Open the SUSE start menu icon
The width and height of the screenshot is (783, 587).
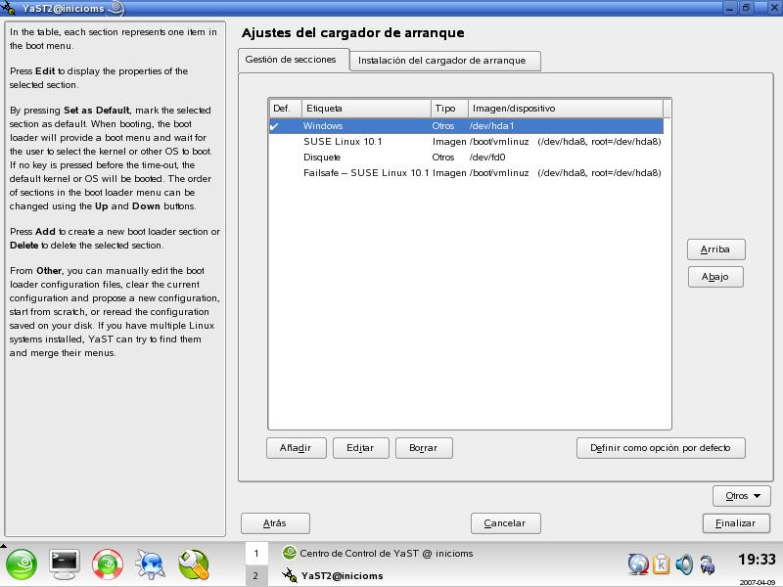click(23, 563)
